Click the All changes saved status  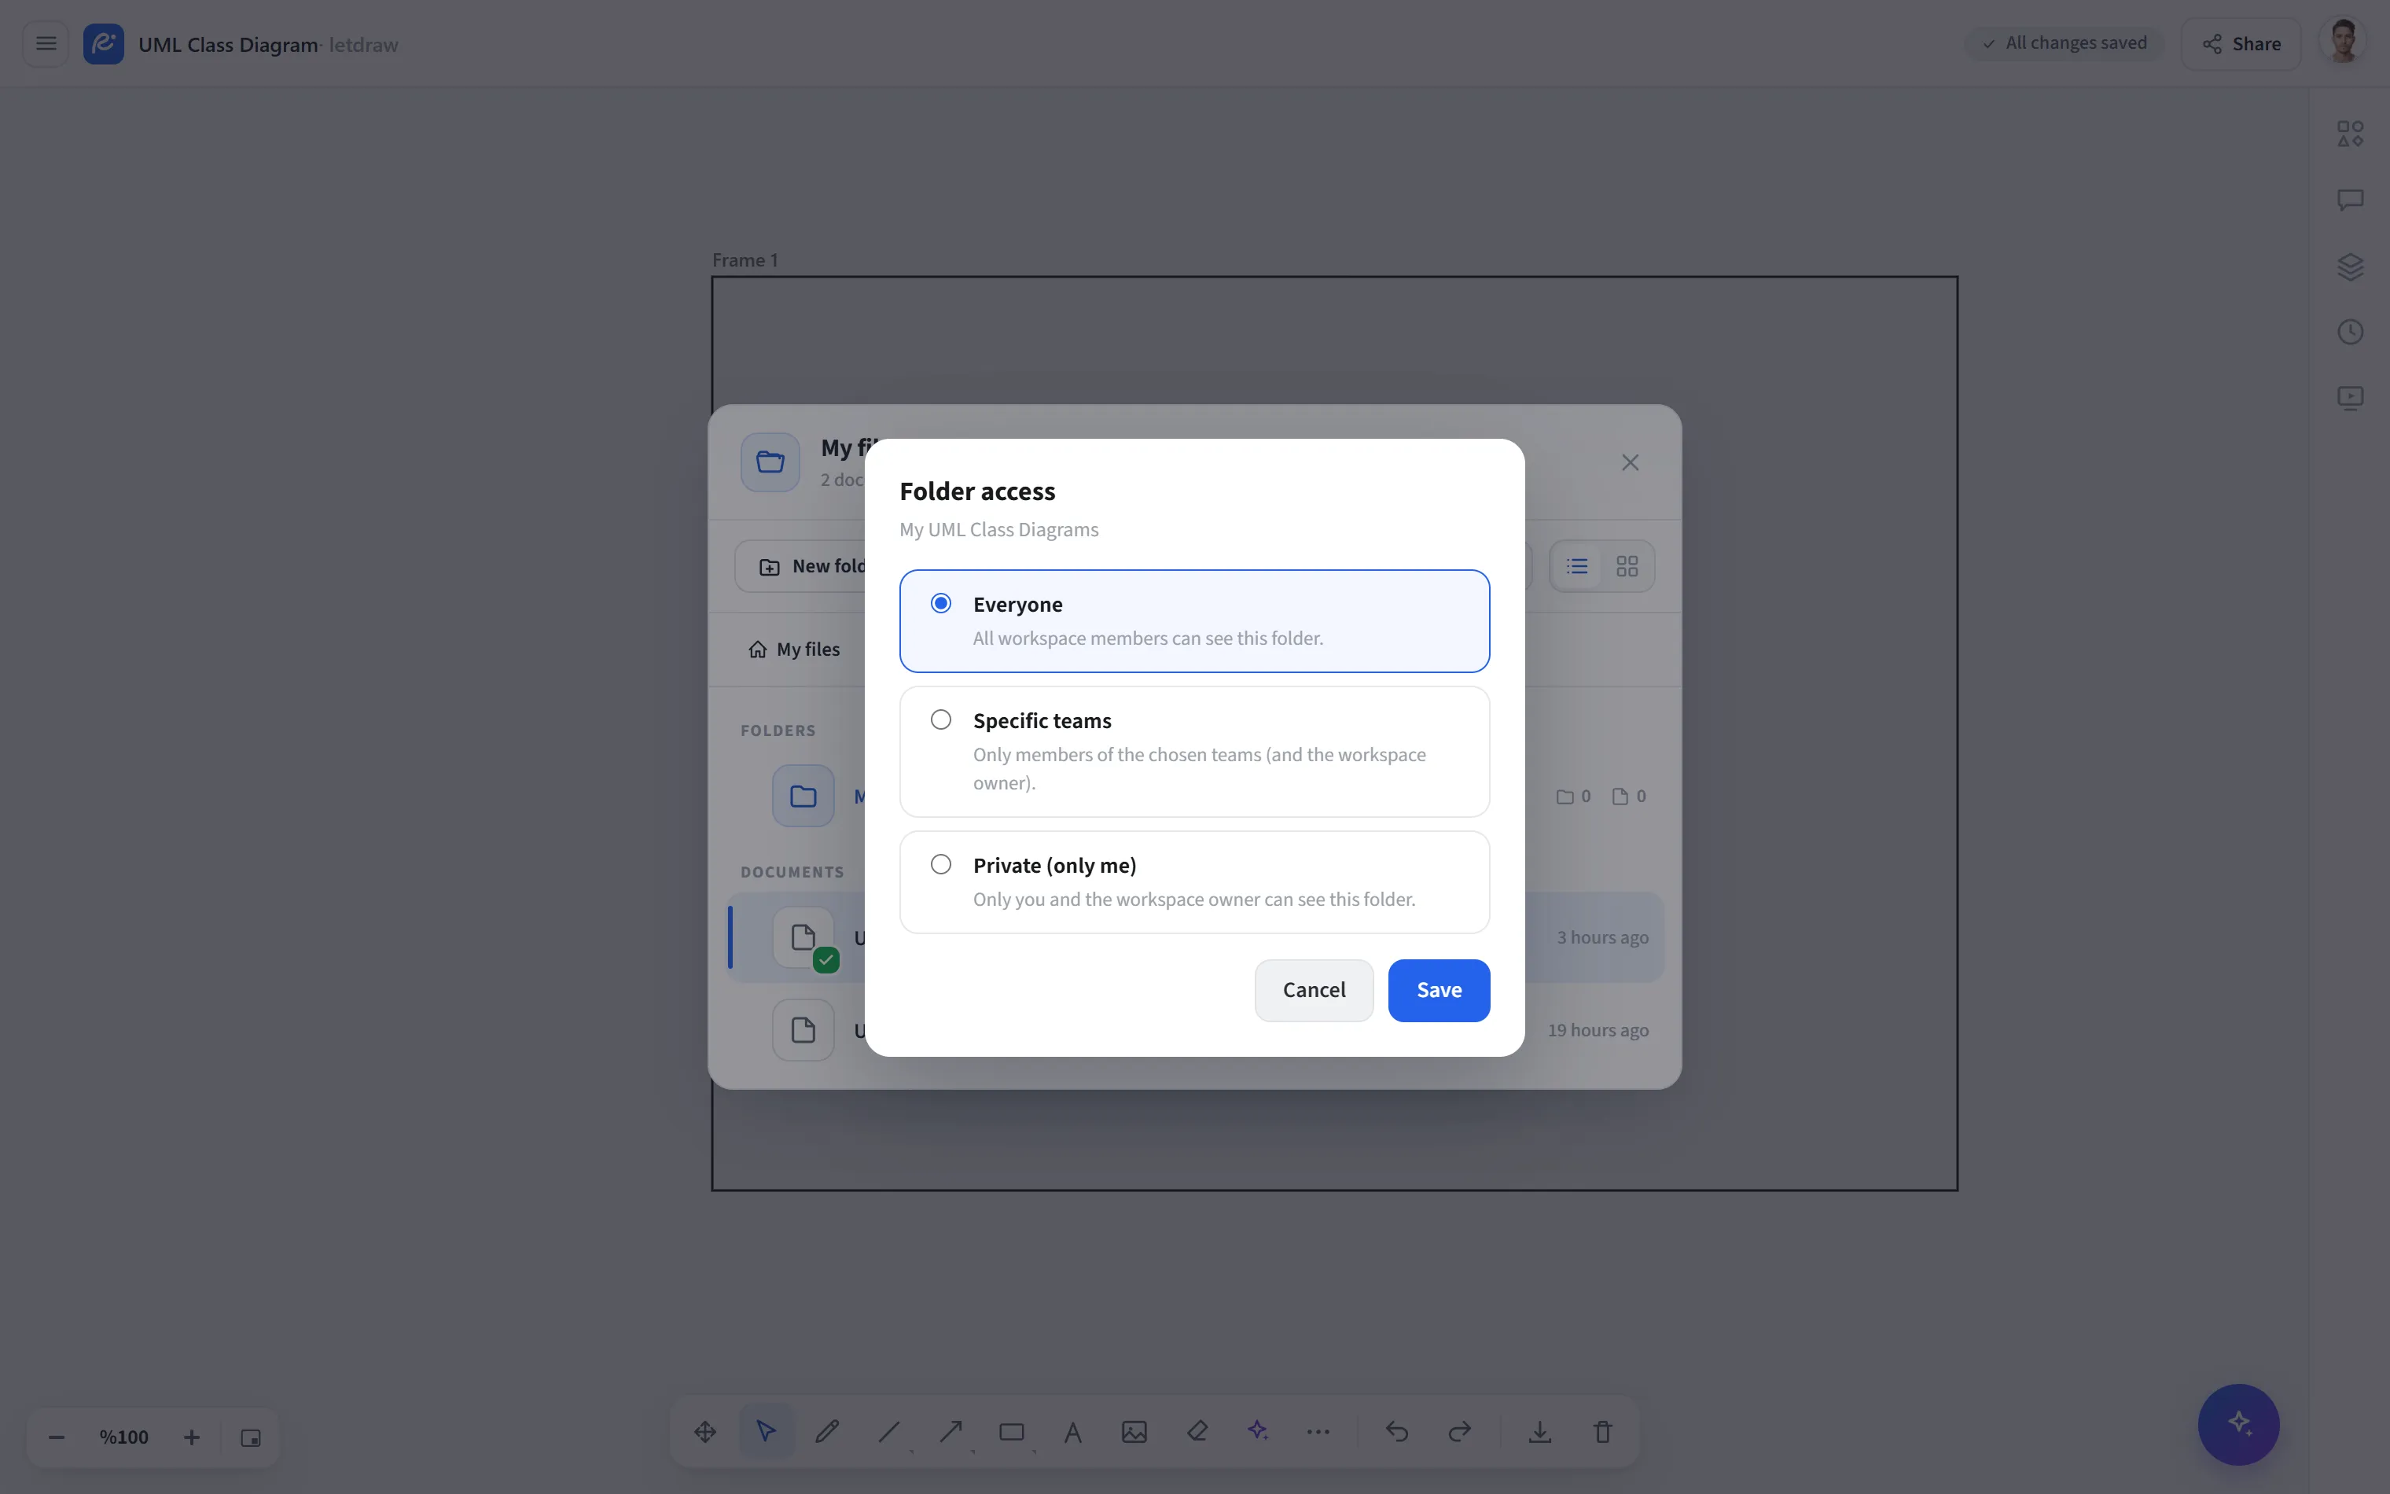point(2065,43)
